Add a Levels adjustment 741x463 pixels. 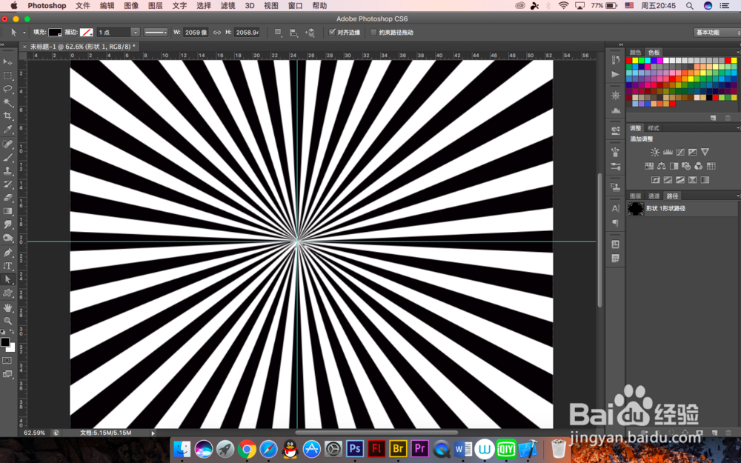tap(668, 152)
